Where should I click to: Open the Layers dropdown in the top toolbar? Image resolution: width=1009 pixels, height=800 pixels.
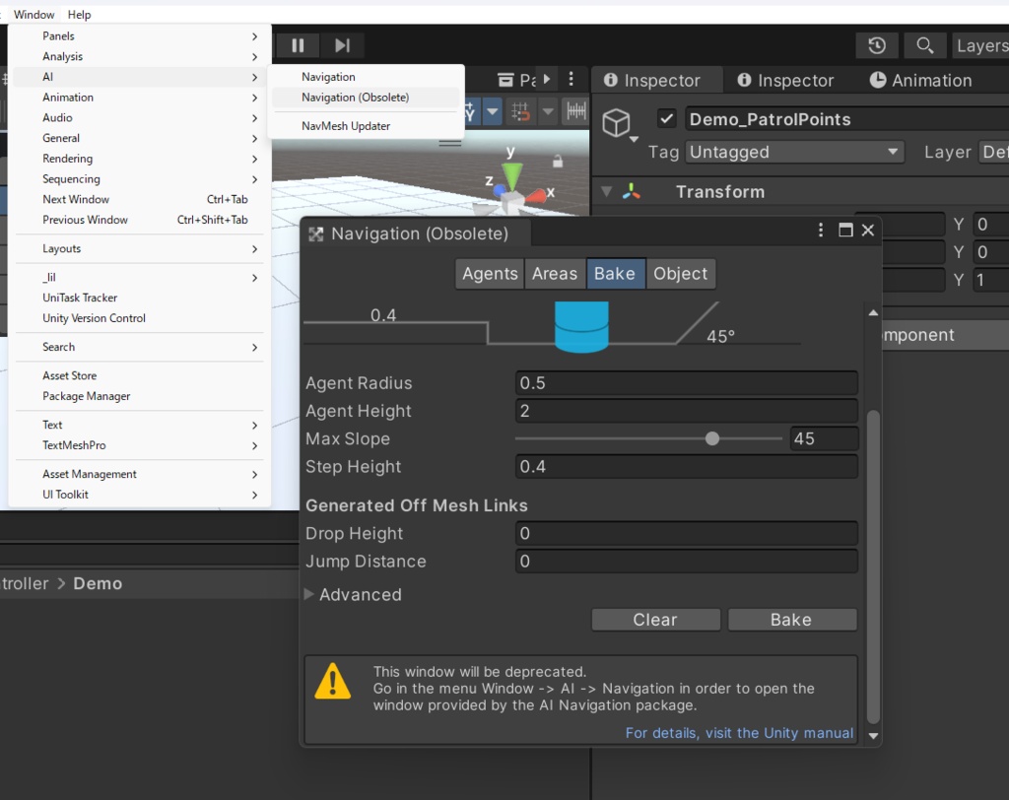(980, 45)
